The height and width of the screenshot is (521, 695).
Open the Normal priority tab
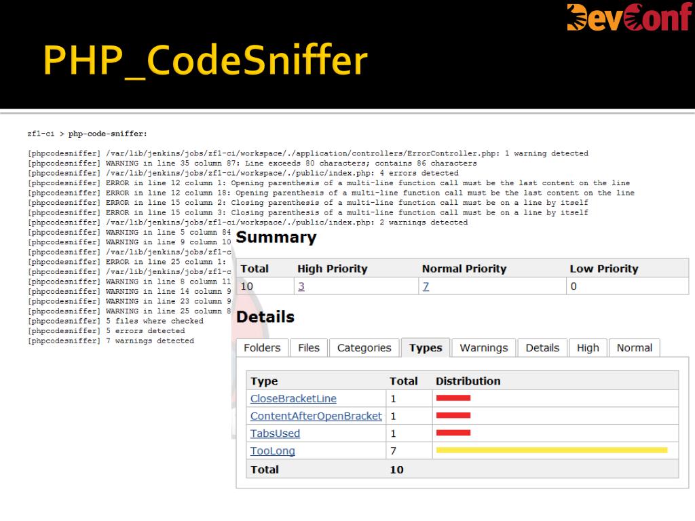pyautogui.click(x=635, y=348)
